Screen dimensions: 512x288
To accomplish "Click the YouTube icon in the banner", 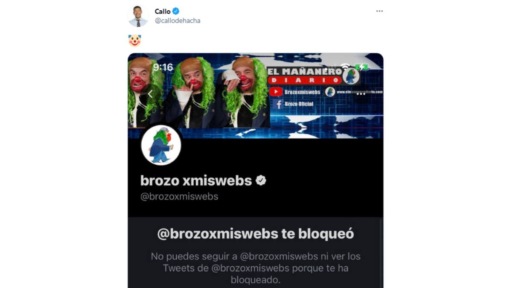I will pyautogui.click(x=276, y=92).
